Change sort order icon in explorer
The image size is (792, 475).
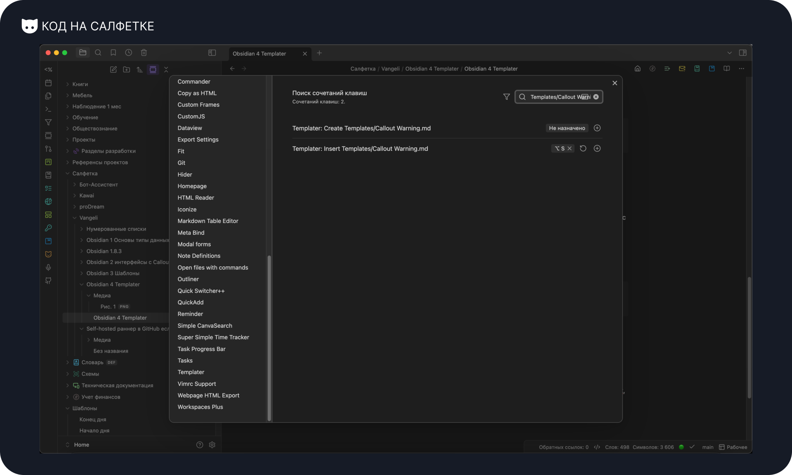140,70
